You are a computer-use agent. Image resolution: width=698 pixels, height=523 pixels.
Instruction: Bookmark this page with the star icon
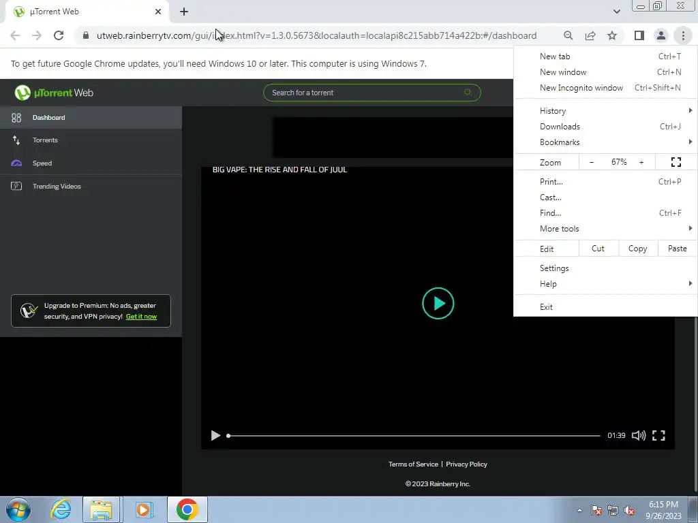[612, 35]
